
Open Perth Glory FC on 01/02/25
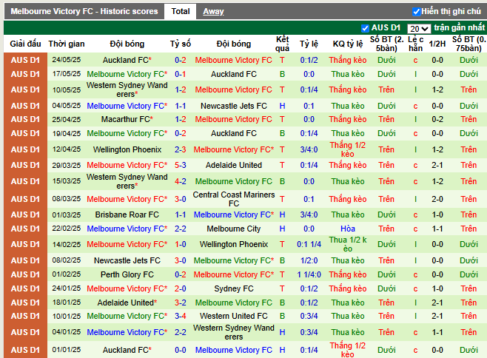coord(127,275)
